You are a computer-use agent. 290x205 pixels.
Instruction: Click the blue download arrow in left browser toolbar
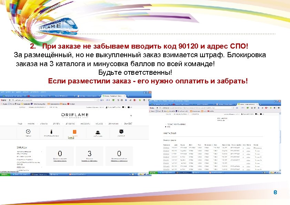click(x=126, y=100)
